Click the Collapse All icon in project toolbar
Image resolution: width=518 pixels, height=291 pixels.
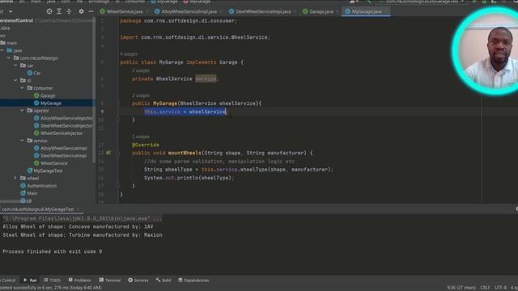[69, 11]
